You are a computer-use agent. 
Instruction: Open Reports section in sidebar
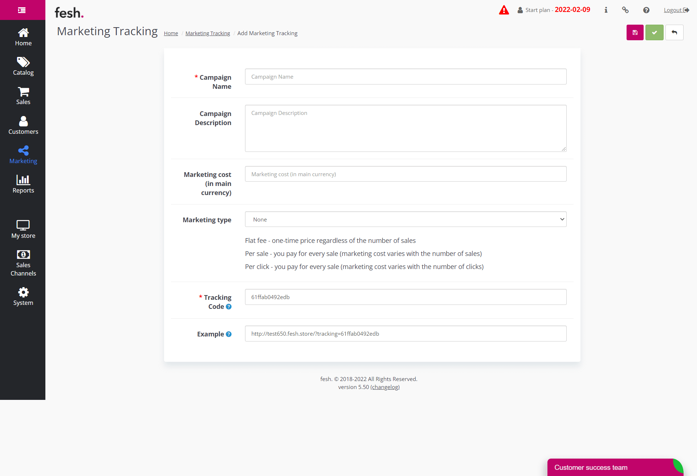point(23,184)
